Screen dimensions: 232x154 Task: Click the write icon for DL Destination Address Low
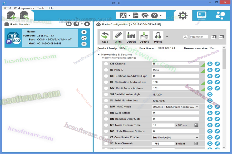(x=217, y=82)
